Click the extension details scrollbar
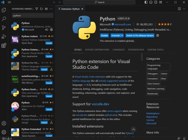This screenshot has width=188, height=140. pyautogui.click(x=142, y=57)
